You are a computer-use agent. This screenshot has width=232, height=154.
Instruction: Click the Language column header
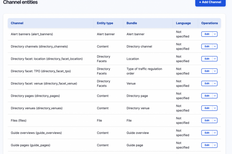click(183, 23)
